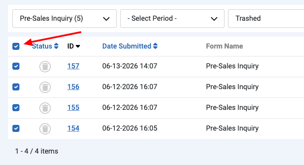
Task: Click trash status icon for submission 157
Action: pos(45,67)
